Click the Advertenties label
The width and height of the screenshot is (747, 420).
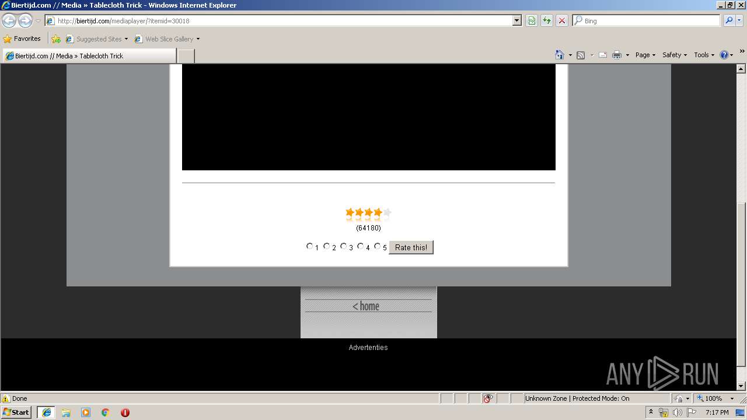(368, 347)
